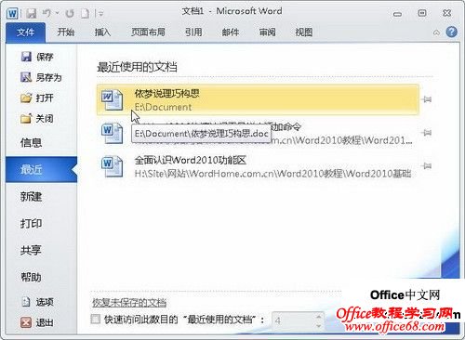This screenshot has height=340, width=465.
Task: Switch to the 邮件 ribbon tab
Action: (231, 32)
